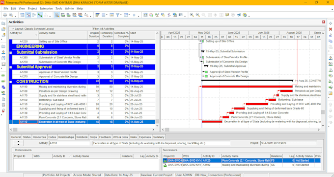Viewport: 334px width, 177px height.
Task: Collapse the CONSTRUCTION WBS band
Action: 11,82
